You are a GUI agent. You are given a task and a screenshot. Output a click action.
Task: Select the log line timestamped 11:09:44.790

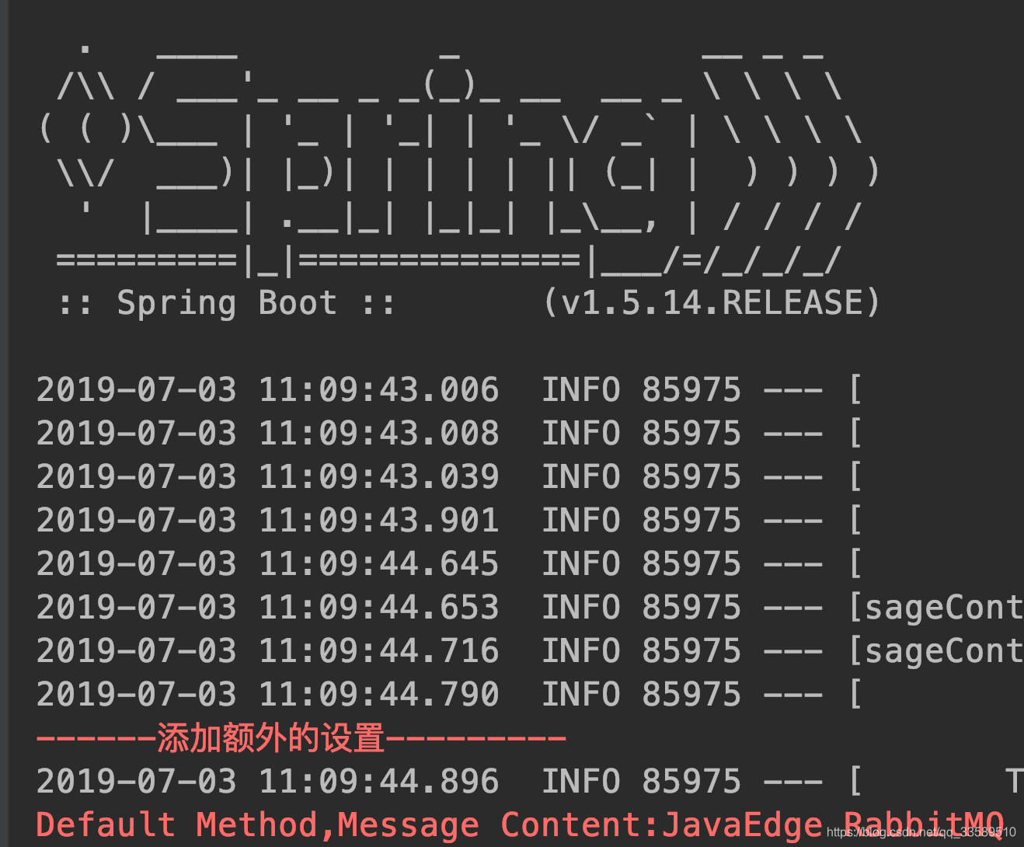tap(449, 695)
